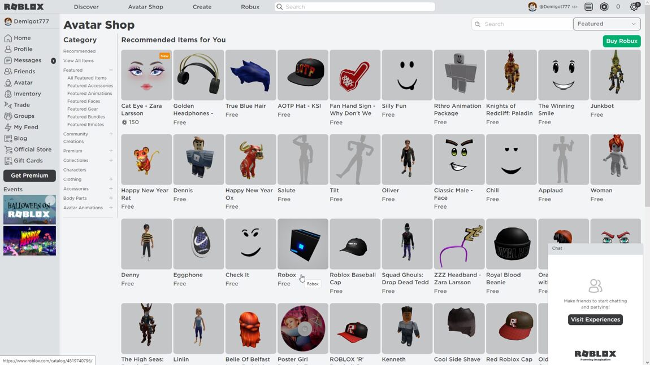Open Friends icon in sidebar
The image size is (650, 365).
coord(8,72)
